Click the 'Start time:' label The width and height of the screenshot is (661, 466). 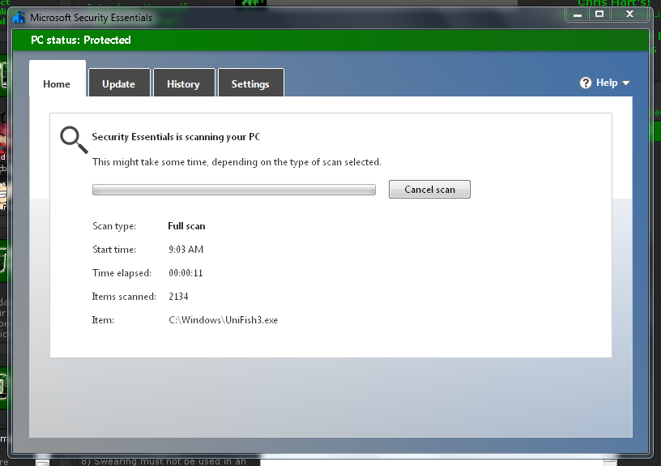[114, 250]
